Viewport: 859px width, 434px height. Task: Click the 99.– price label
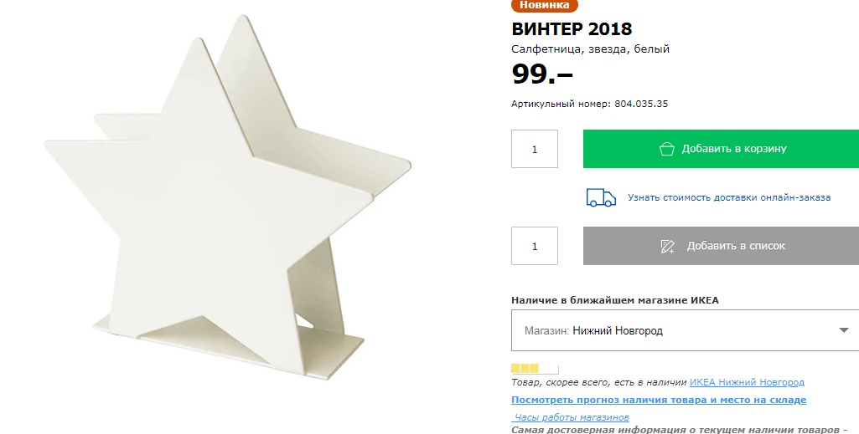click(542, 74)
